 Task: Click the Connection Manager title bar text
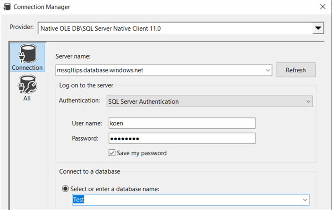point(42,7)
